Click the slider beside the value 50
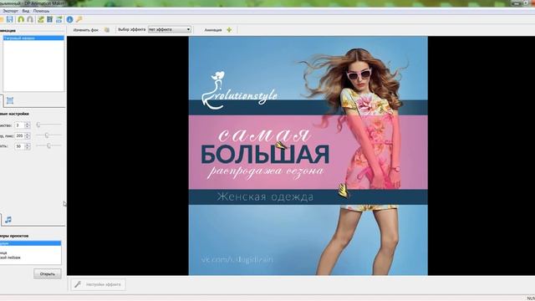This screenshot has height=301, width=535. click(48, 145)
